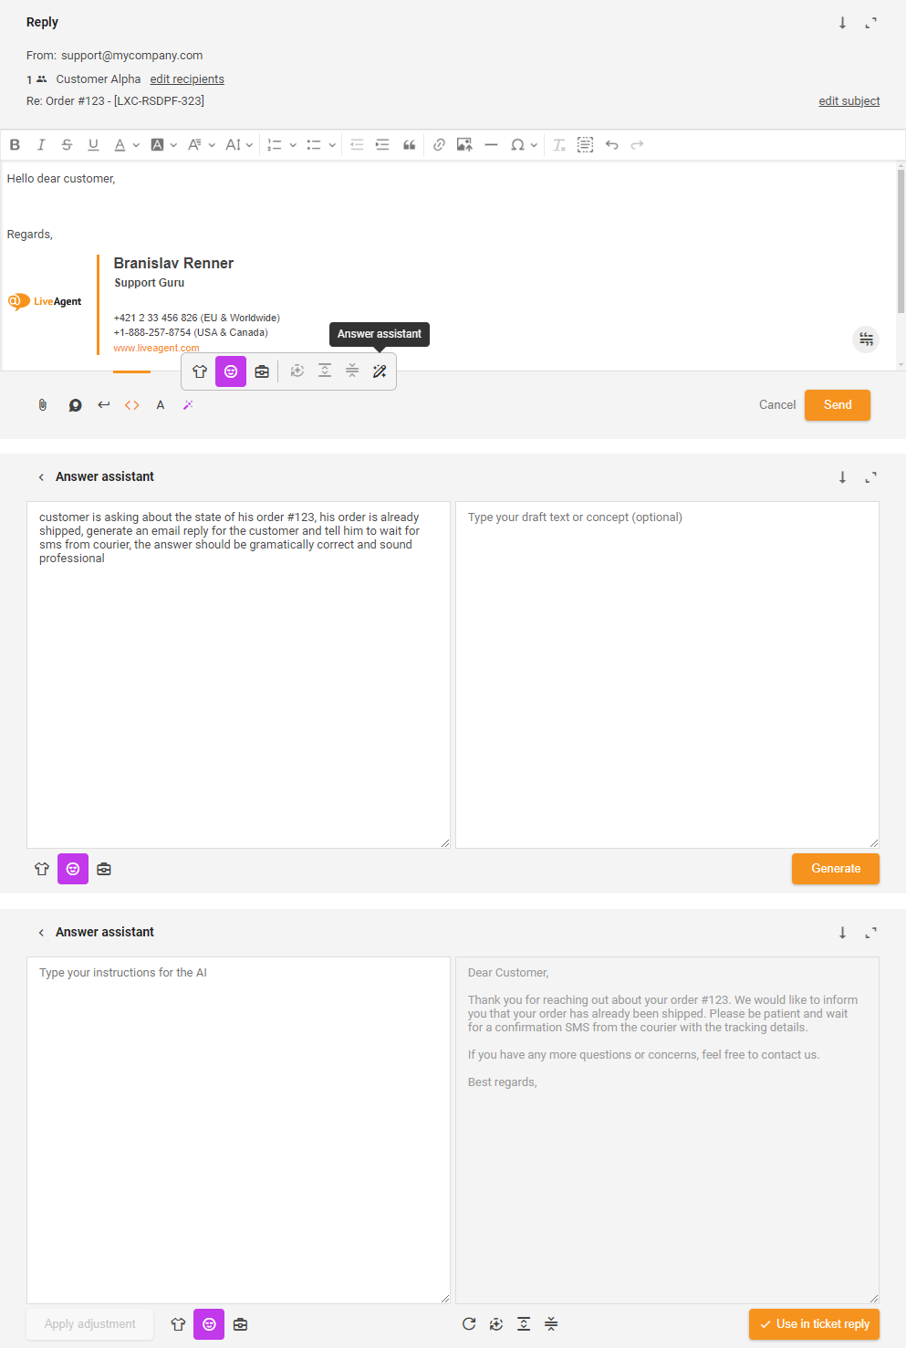The height and width of the screenshot is (1348, 906).
Task: Click the Answer assistant magic wand in popup toolbar
Action: tap(380, 371)
